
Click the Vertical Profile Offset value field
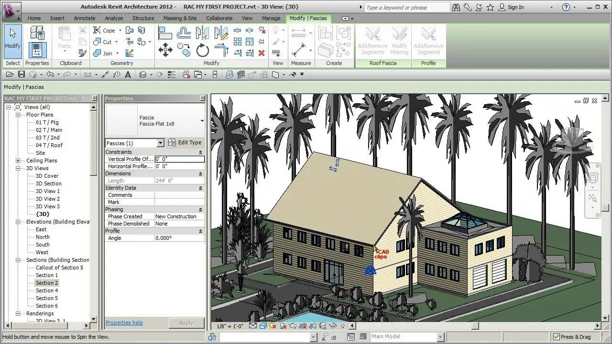(179, 159)
